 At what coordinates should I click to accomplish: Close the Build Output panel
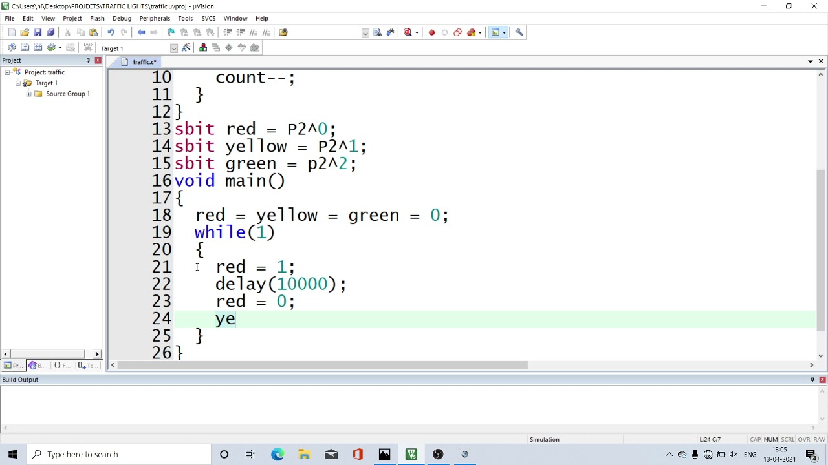[x=822, y=380]
